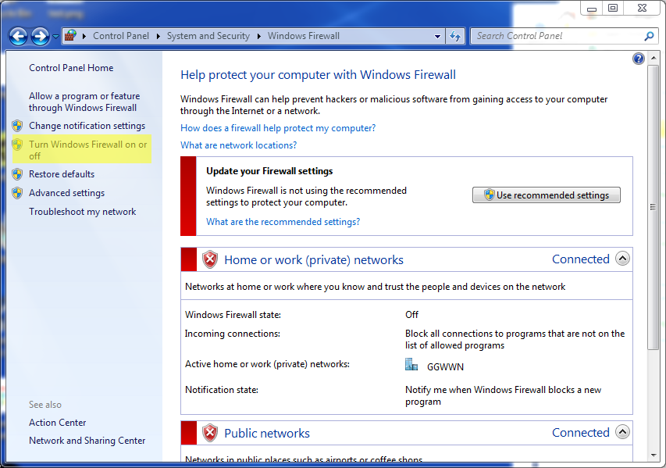Screen dimensions: 666x468
Task: Open What are network locations link
Action: point(239,145)
